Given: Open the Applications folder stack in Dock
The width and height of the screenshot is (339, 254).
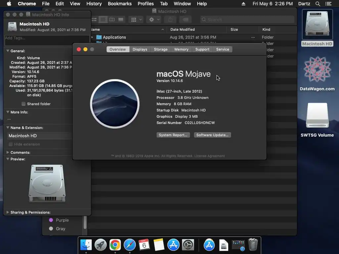Looking at the screenshot, I should [209, 245].
